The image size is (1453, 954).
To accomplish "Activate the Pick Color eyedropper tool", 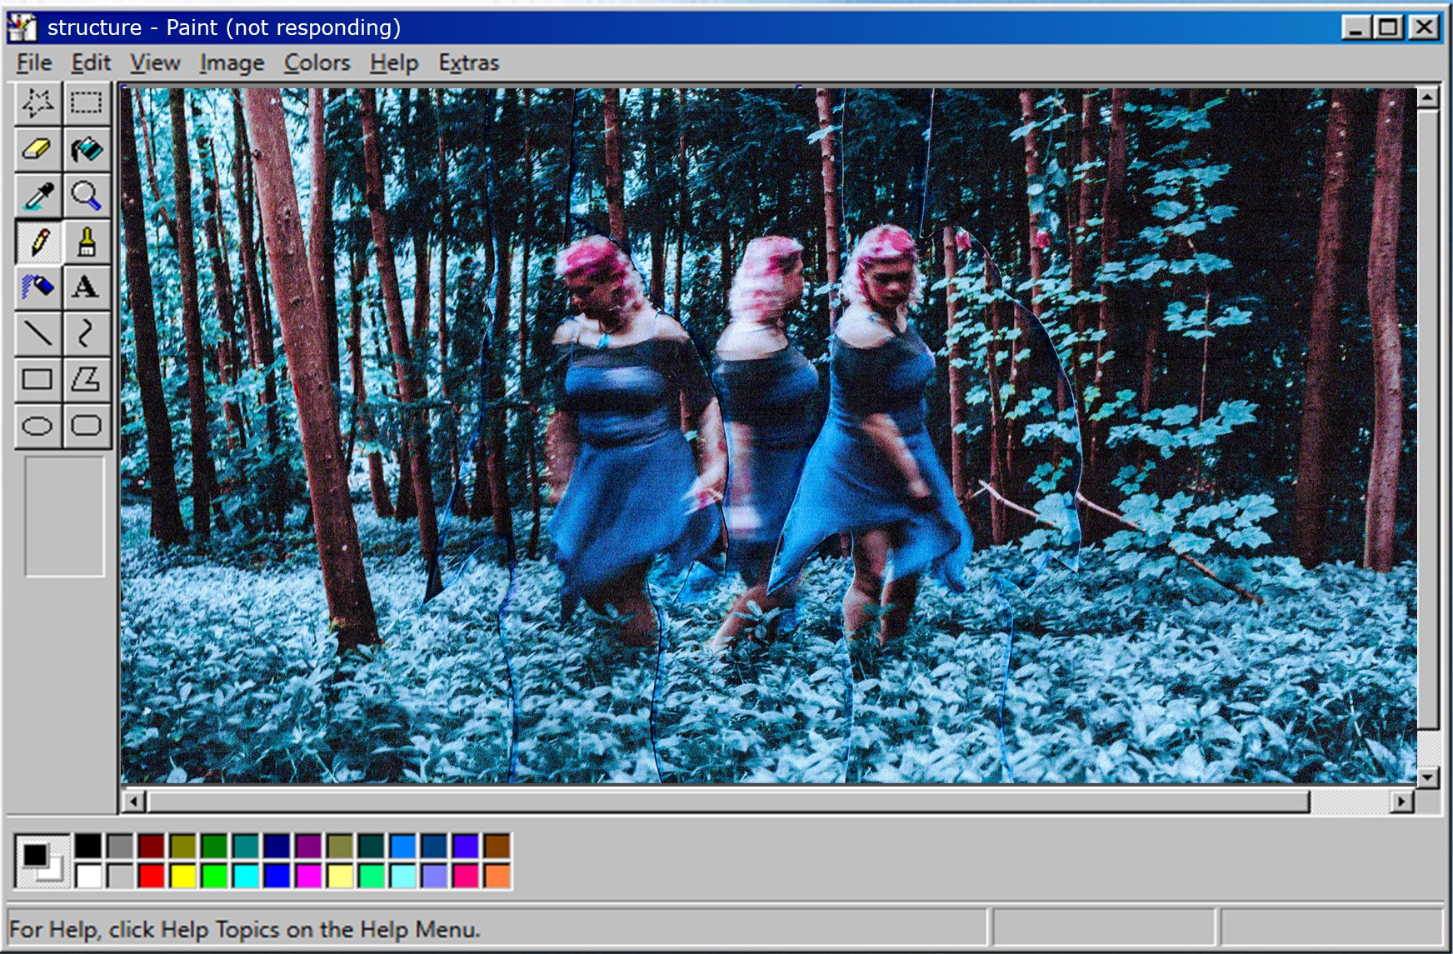I will click(38, 197).
